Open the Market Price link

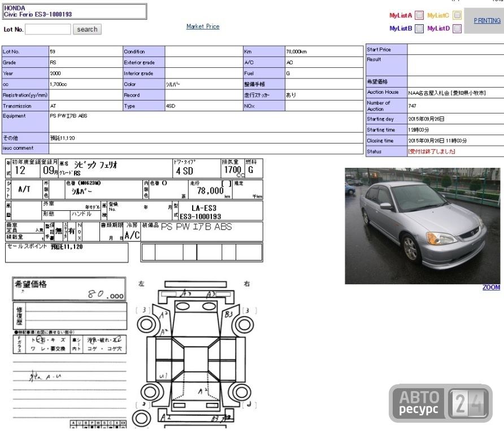(x=203, y=27)
